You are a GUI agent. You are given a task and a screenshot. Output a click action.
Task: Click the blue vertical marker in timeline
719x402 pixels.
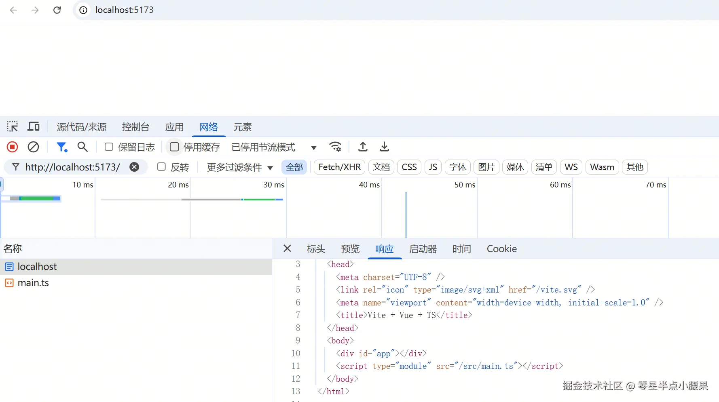click(406, 215)
